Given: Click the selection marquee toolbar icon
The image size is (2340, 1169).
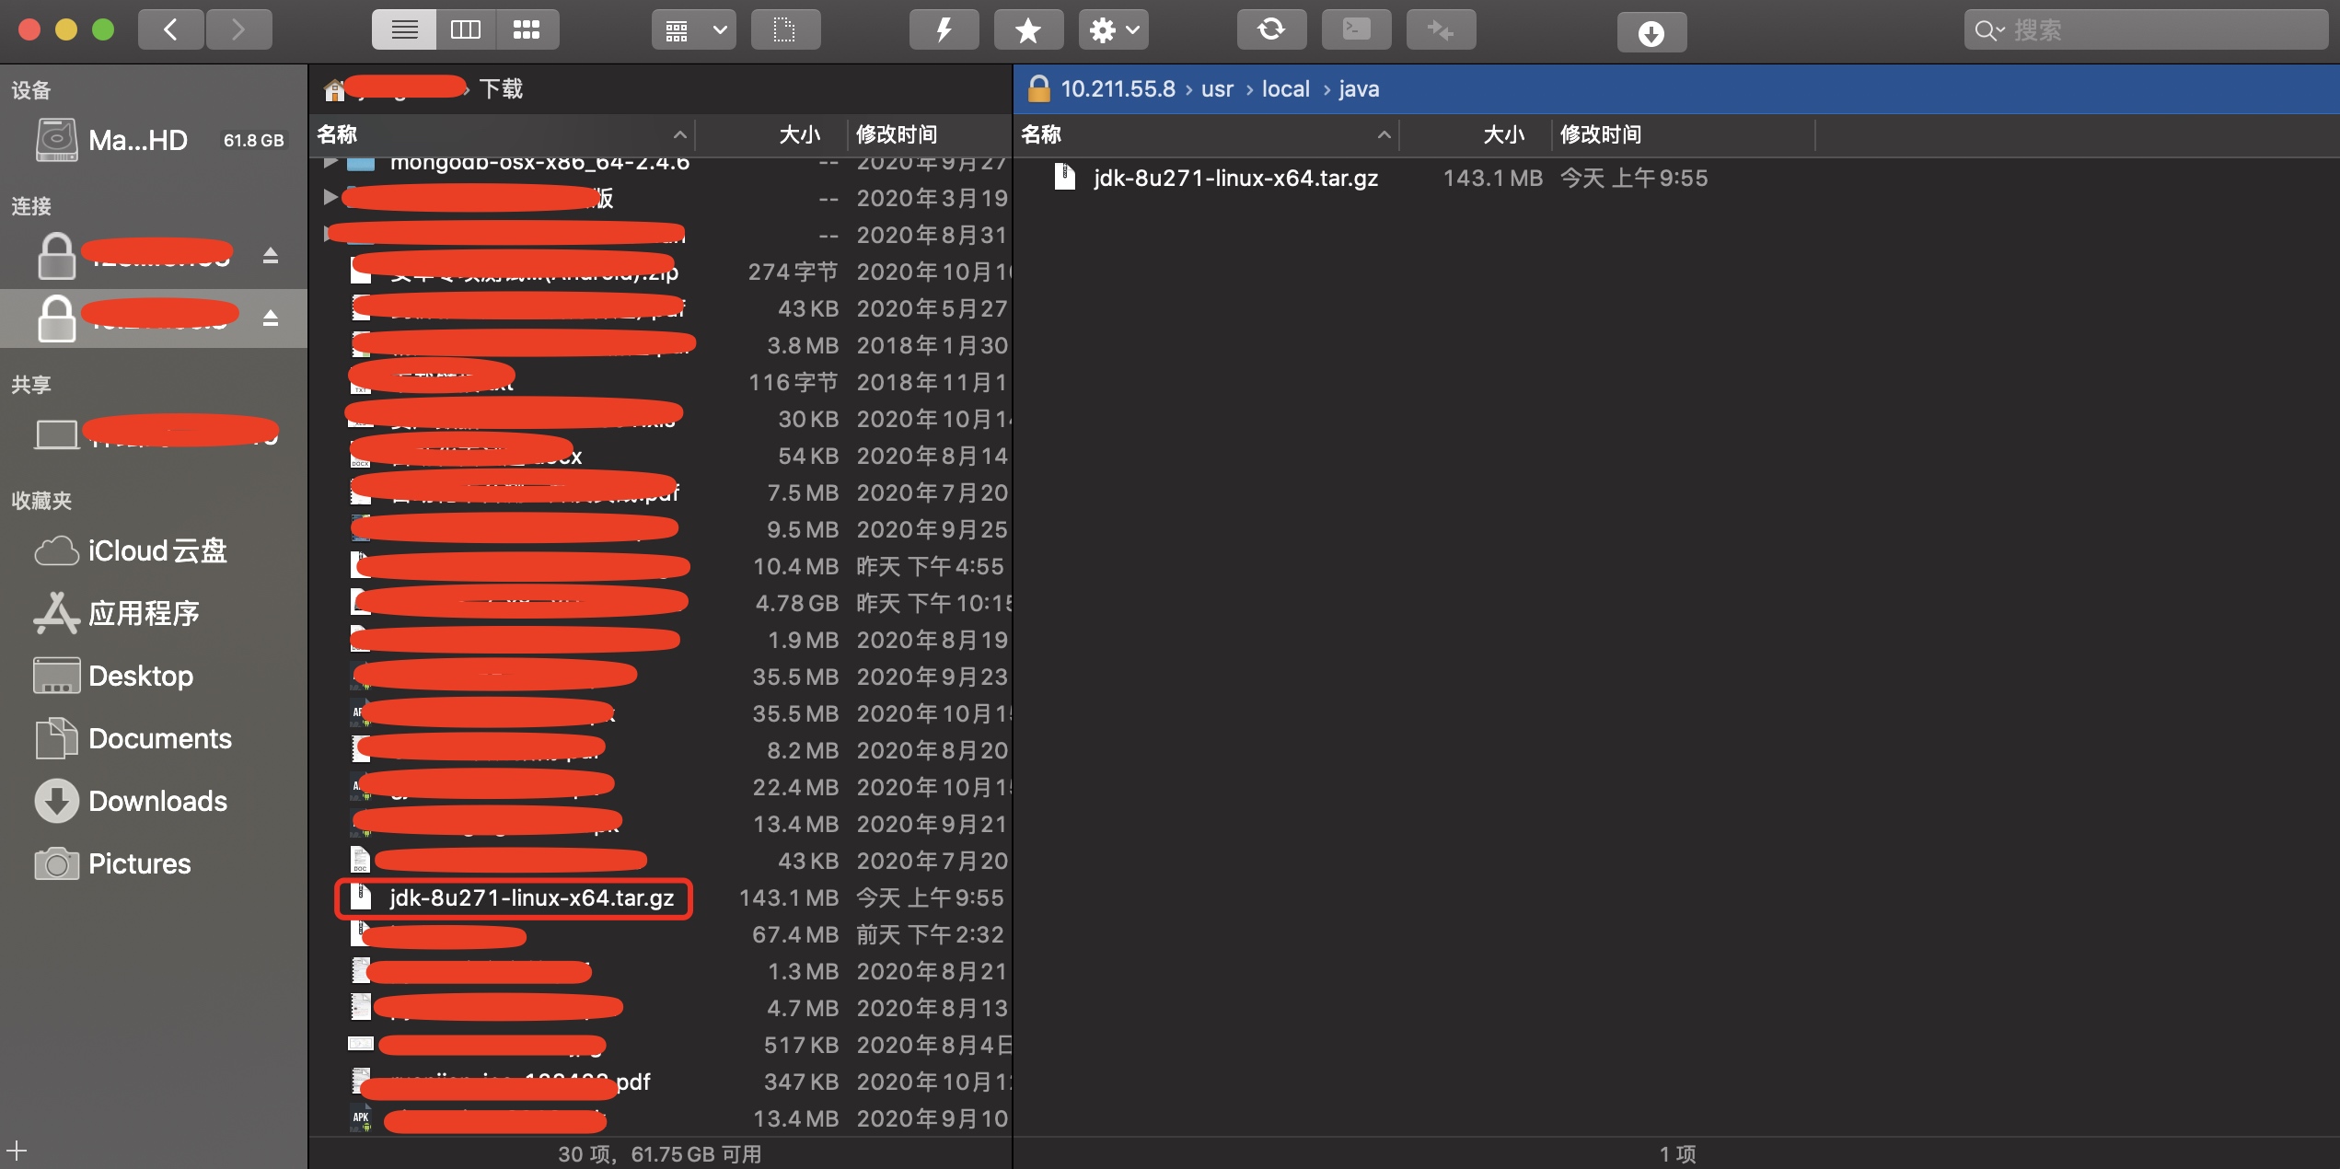Looking at the screenshot, I should point(784,30).
